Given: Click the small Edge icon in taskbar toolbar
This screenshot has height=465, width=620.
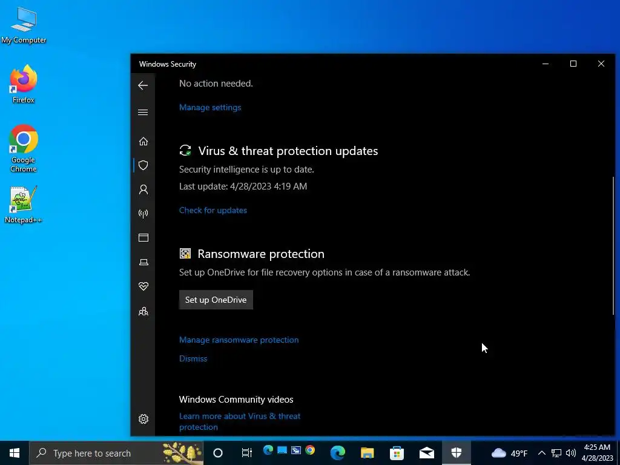Looking at the screenshot, I should [268, 450].
